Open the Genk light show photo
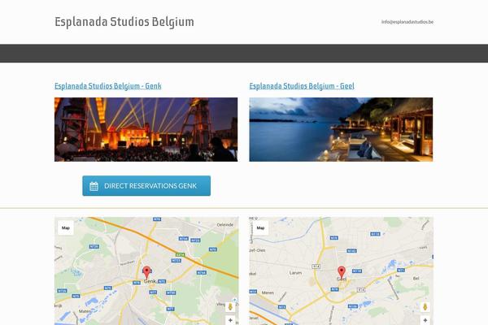This screenshot has height=325, width=488. [146, 129]
